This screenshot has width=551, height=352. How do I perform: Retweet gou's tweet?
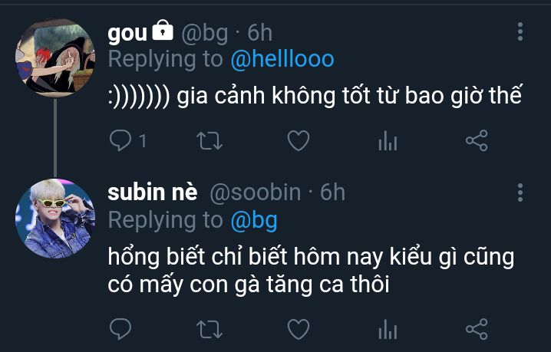[210, 141]
